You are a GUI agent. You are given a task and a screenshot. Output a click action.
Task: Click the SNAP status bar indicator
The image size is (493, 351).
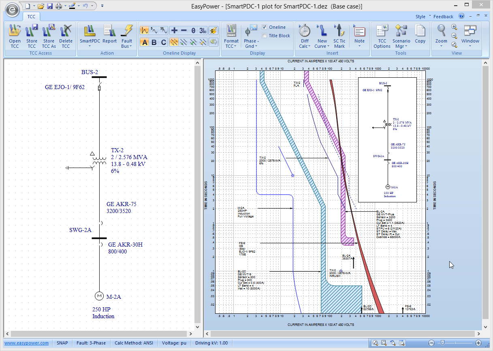coord(62,343)
